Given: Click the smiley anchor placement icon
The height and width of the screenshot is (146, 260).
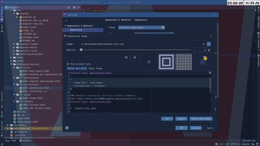Looking at the screenshot, I should click(x=205, y=58).
